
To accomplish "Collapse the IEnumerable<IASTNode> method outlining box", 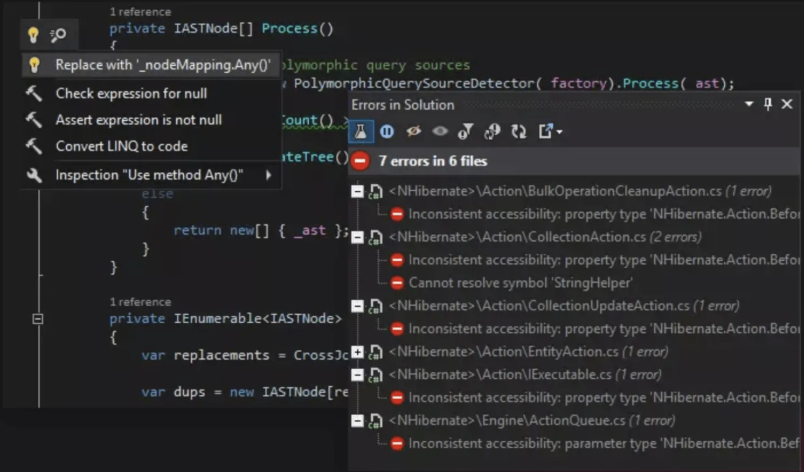I will tap(38, 319).
